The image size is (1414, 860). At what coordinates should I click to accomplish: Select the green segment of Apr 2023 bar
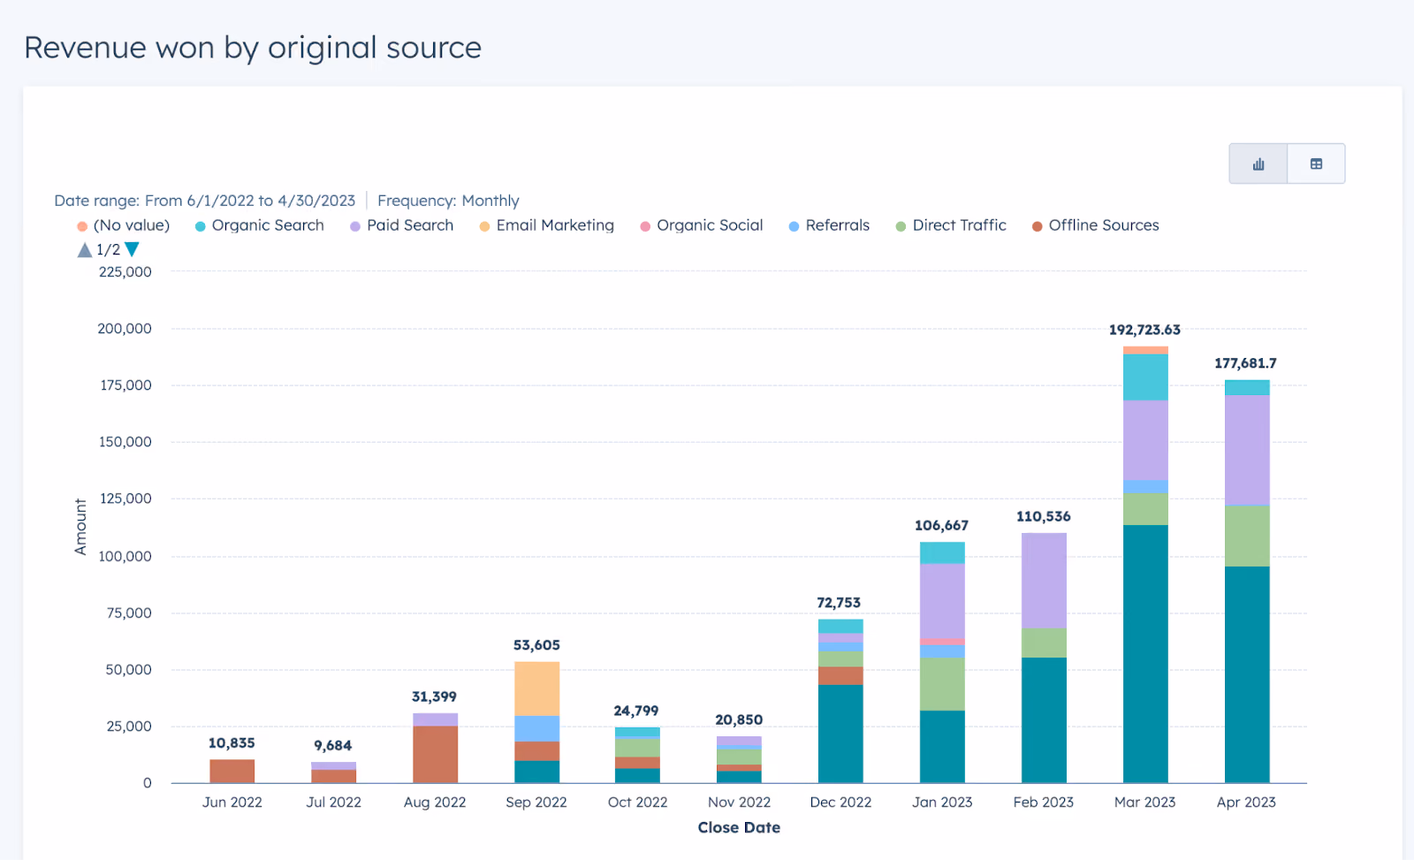1247,537
